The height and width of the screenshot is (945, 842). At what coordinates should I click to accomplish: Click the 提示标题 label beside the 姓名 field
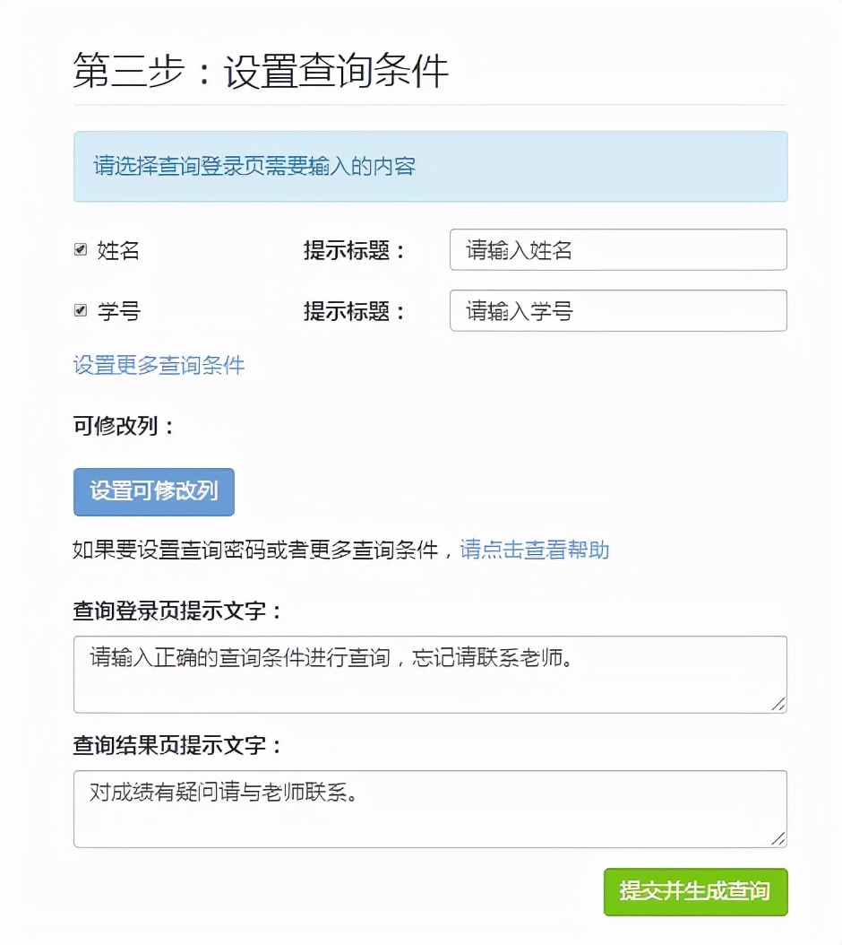click(x=355, y=250)
